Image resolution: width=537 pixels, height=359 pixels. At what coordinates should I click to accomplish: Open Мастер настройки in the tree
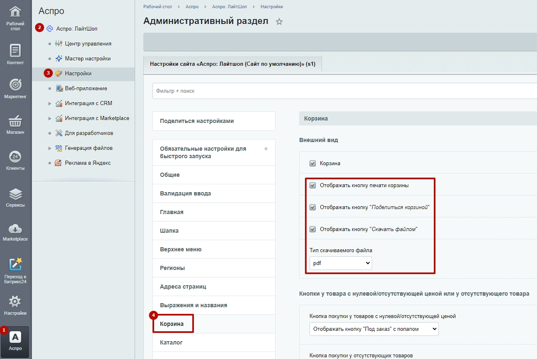[88, 58]
